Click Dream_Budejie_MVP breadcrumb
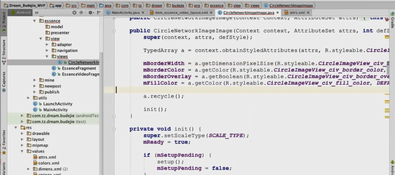The image size is (395, 175). point(24,5)
